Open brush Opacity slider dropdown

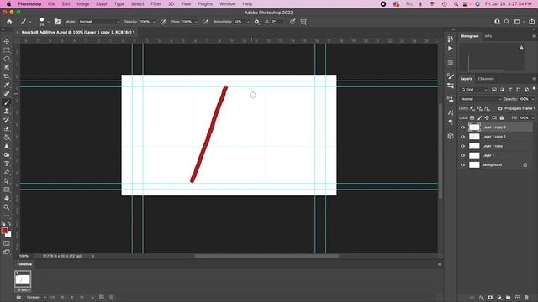[x=154, y=22]
